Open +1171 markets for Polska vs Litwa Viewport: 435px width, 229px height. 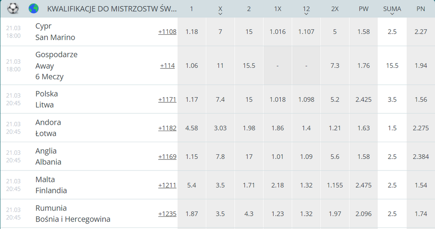[x=167, y=99]
